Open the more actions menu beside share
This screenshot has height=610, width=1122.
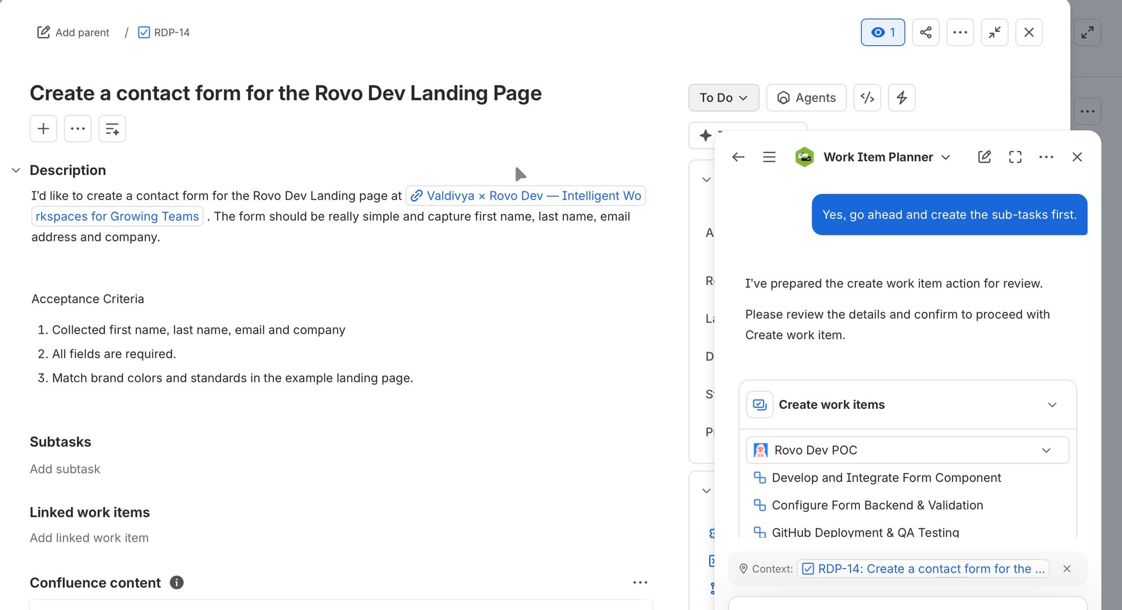point(960,32)
